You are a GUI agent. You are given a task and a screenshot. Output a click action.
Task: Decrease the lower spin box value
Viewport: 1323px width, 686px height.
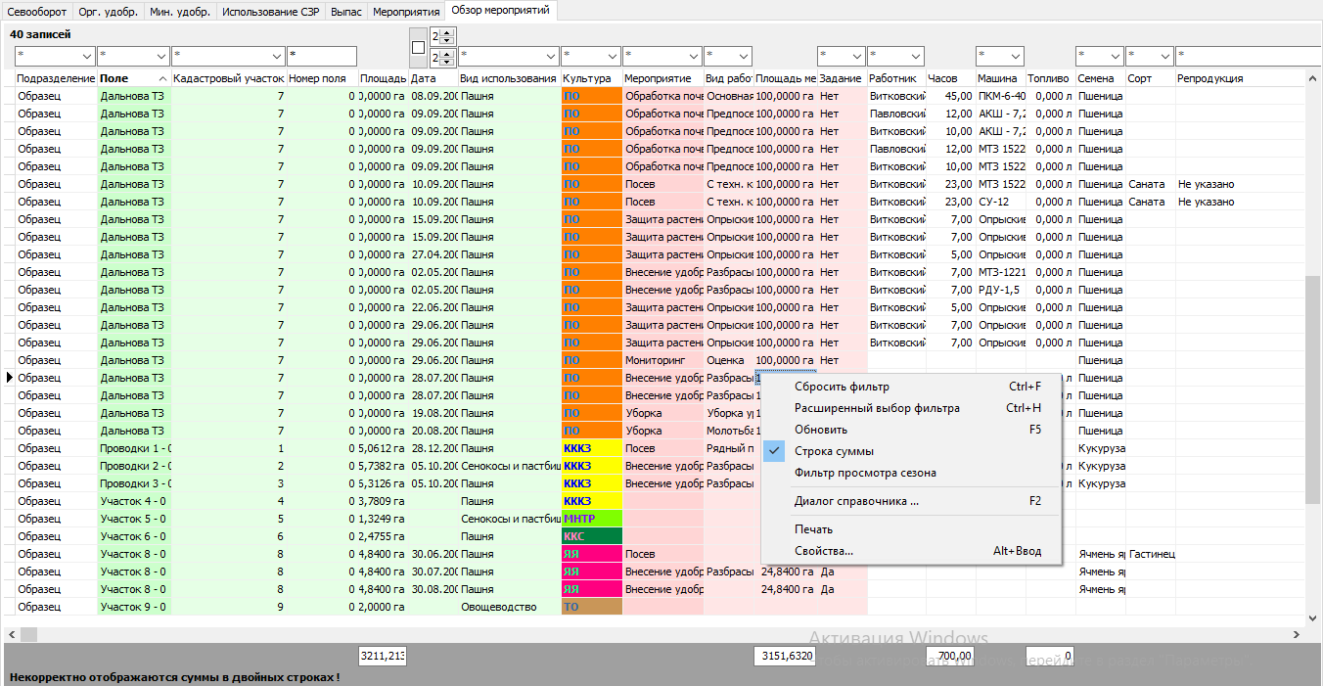pyautogui.click(x=449, y=61)
